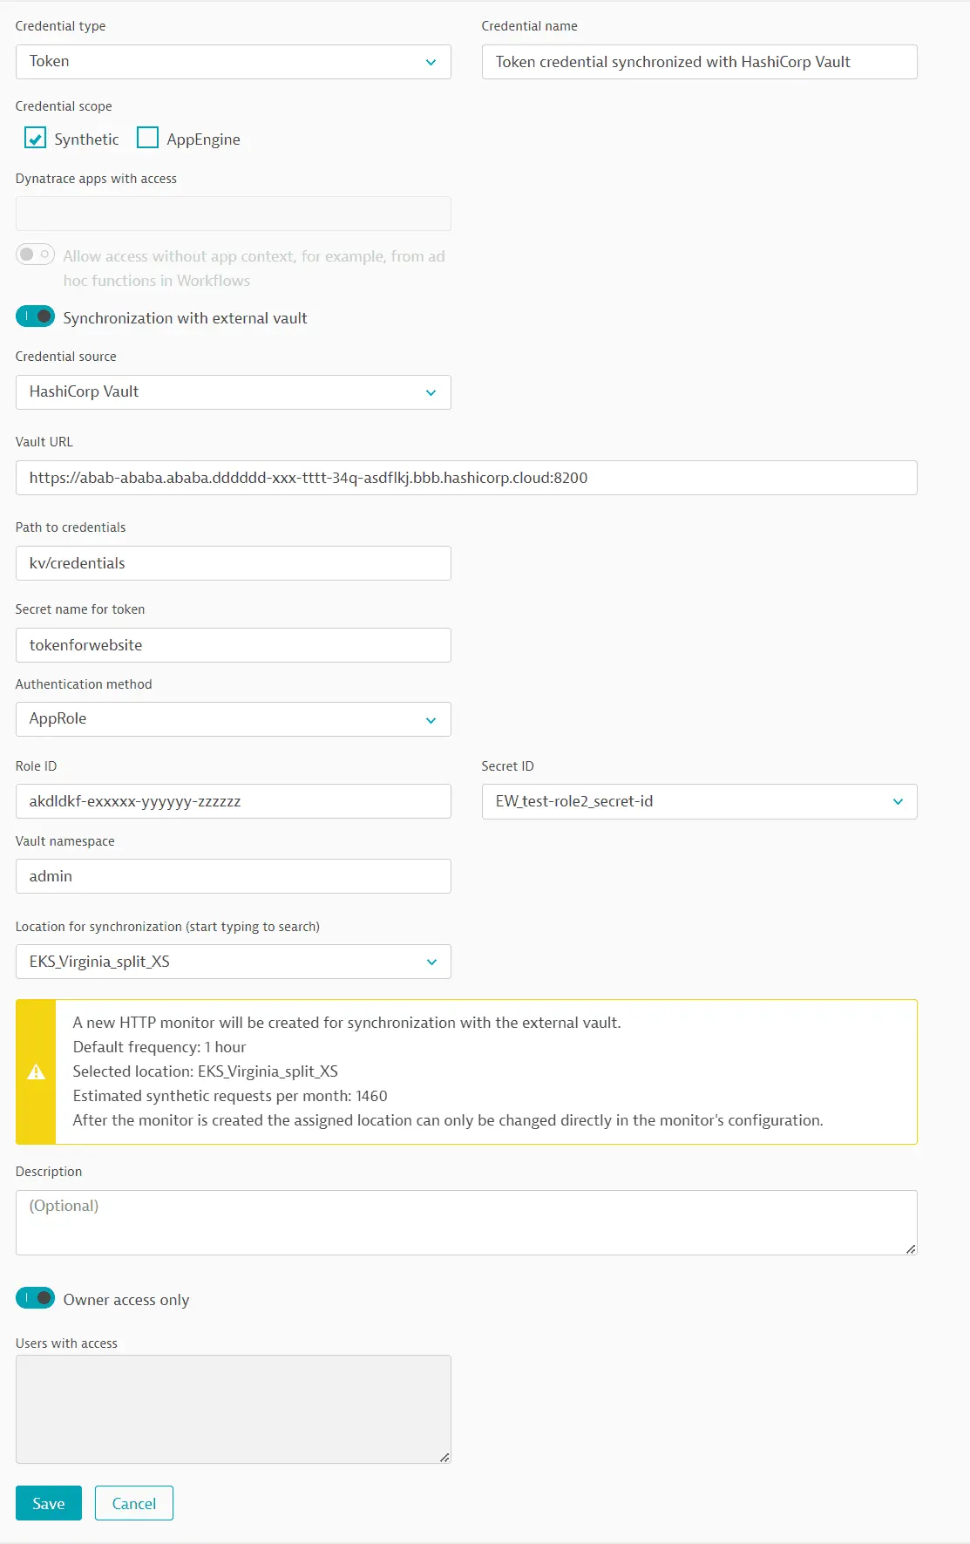
Task: Open the Credential type dropdown
Action: [x=233, y=62]
